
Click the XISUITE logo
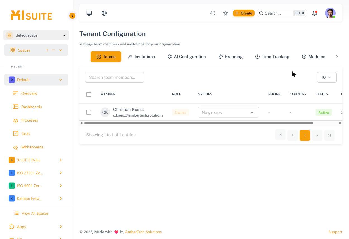tap(31, 15)
